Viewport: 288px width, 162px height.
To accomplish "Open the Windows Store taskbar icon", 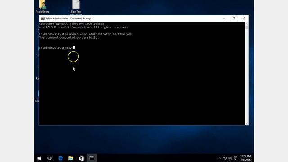I will [x=81, y=158].
